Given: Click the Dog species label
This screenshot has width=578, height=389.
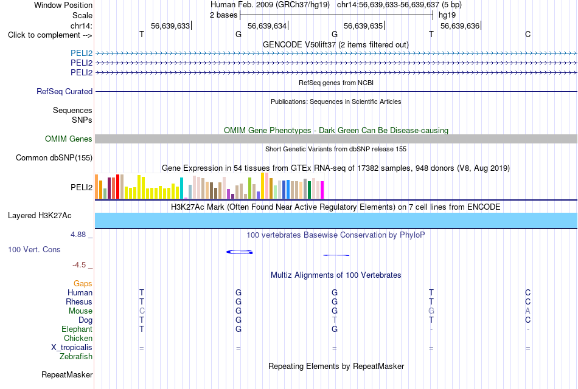Looking at the screenshot, I should [x=85, y=320].
